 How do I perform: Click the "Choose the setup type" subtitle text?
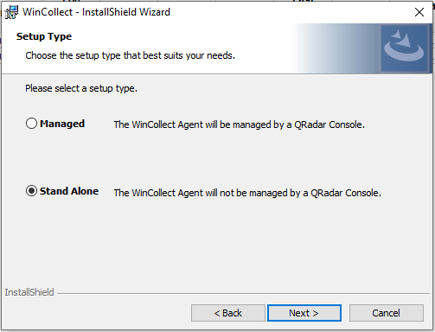pyautogui.click(x=131, y=55)
